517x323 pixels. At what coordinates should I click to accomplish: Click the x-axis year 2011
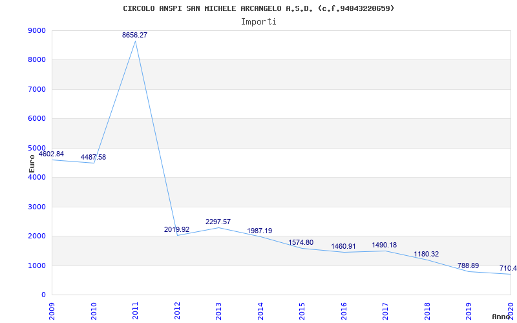pos(135,311)
